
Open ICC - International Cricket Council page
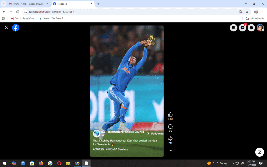(x=123, y=132)
